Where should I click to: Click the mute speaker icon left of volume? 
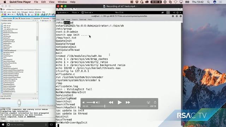pos(84,102)
